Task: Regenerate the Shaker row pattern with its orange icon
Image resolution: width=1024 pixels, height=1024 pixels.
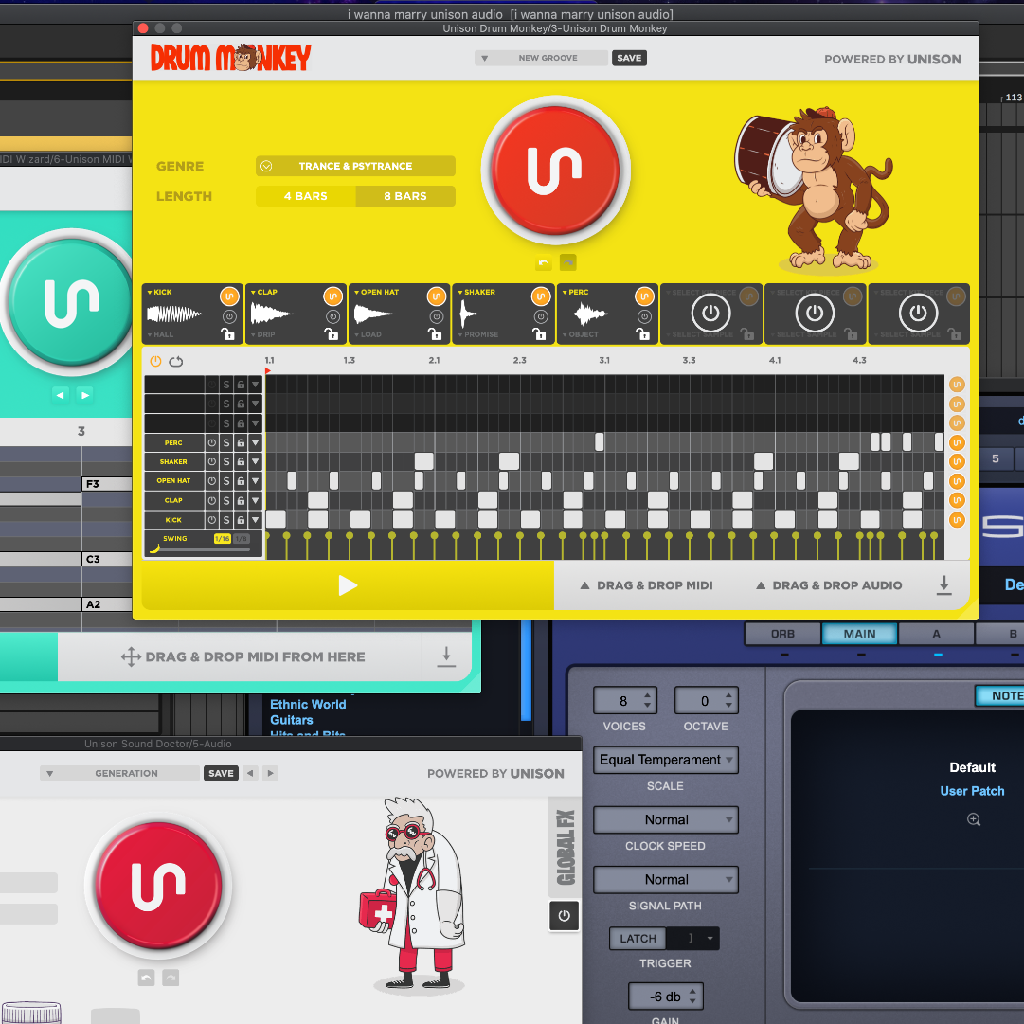Action: (957, 461)
